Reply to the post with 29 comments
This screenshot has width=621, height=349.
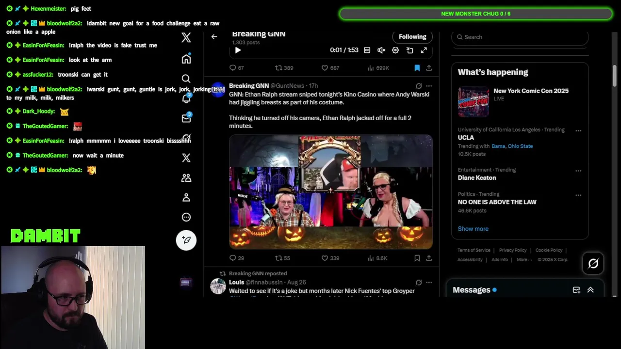[x=236, y=258]
